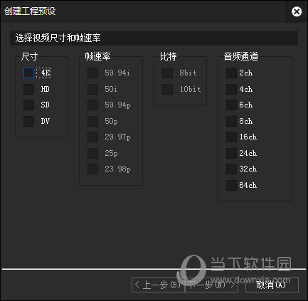
Task: Go back with the 上一步(B) button
Action: 158,285
